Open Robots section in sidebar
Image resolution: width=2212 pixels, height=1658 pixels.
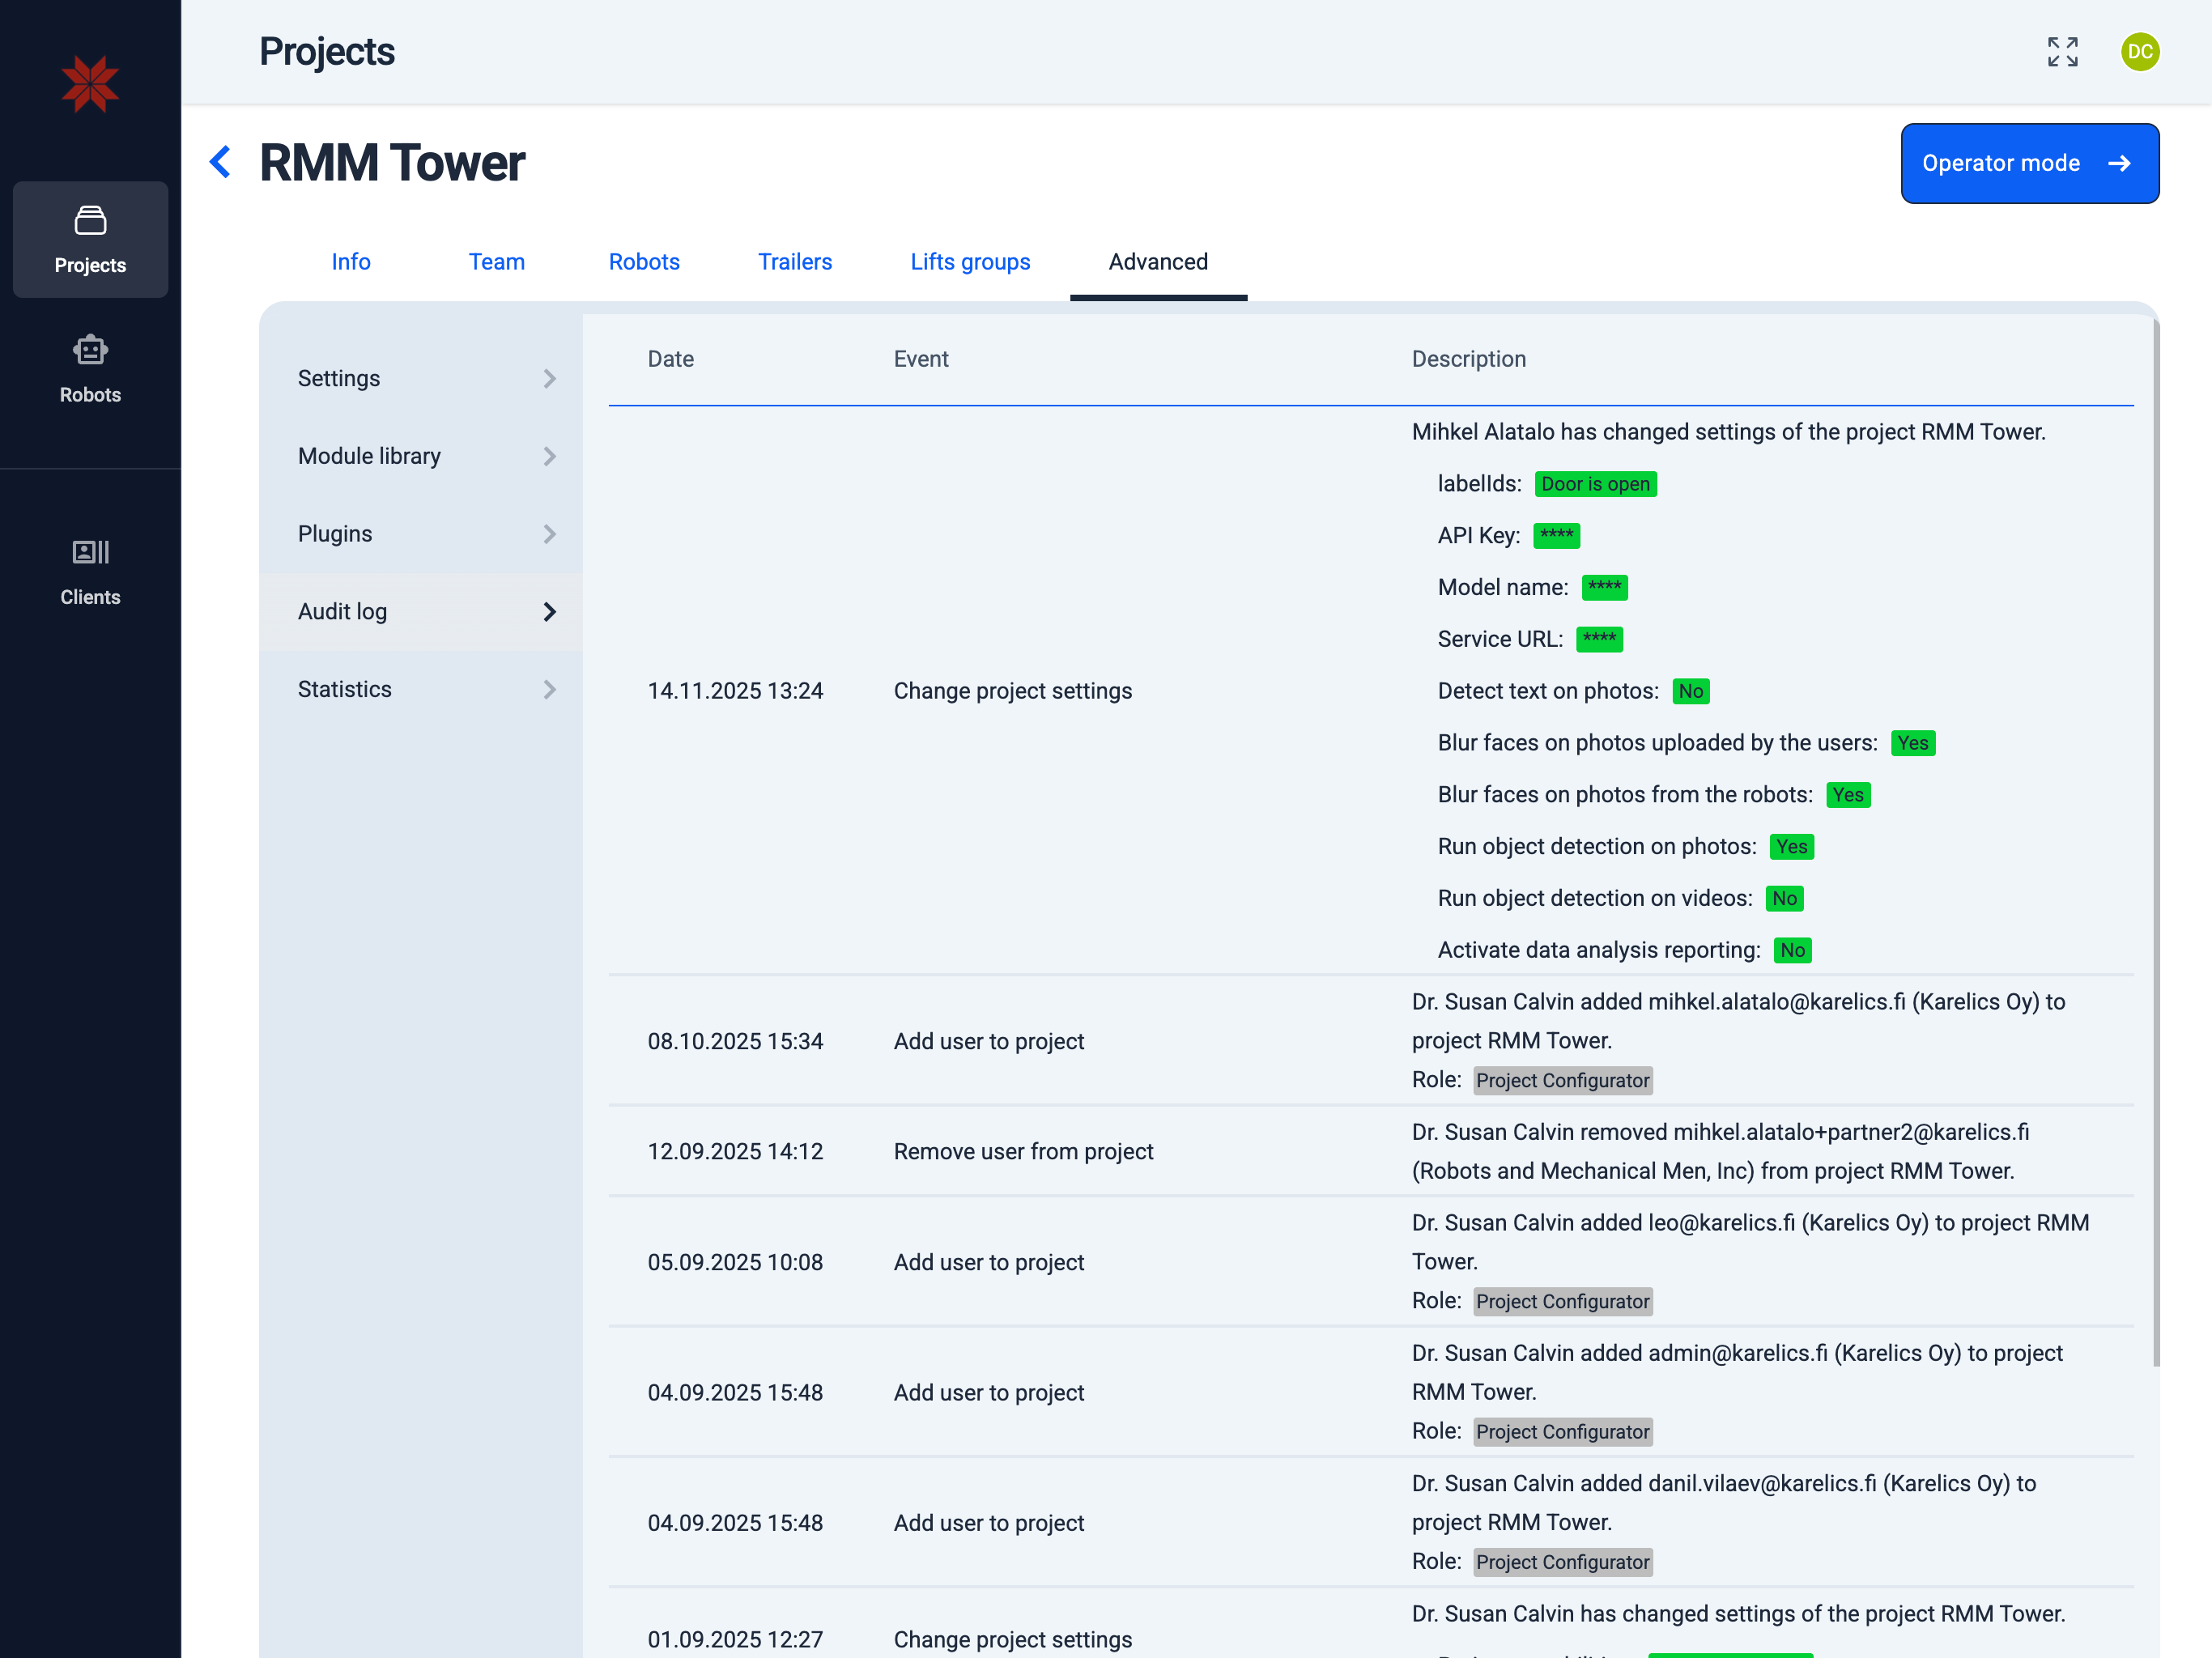coord(90,369)
